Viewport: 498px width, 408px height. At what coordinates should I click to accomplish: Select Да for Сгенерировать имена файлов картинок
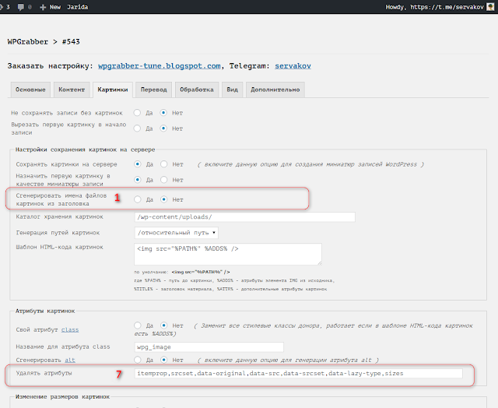138,199
